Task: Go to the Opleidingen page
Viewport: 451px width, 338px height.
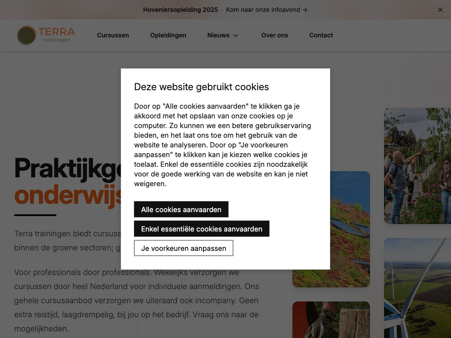Action: coord(168,35)
